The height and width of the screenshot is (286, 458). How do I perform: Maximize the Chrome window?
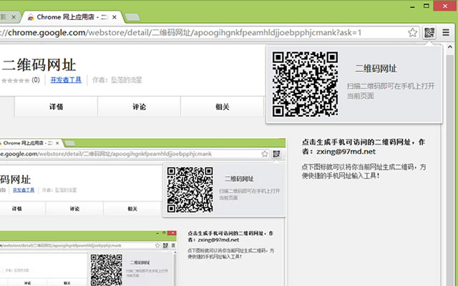[427, 6]
